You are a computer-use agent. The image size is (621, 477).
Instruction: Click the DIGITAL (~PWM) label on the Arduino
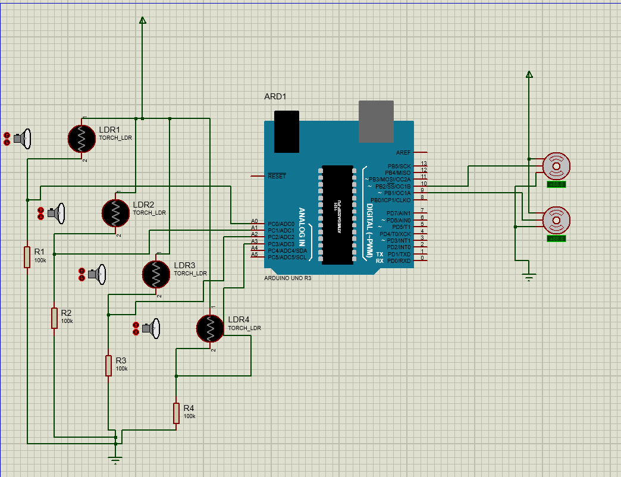(x=369, y=231)
